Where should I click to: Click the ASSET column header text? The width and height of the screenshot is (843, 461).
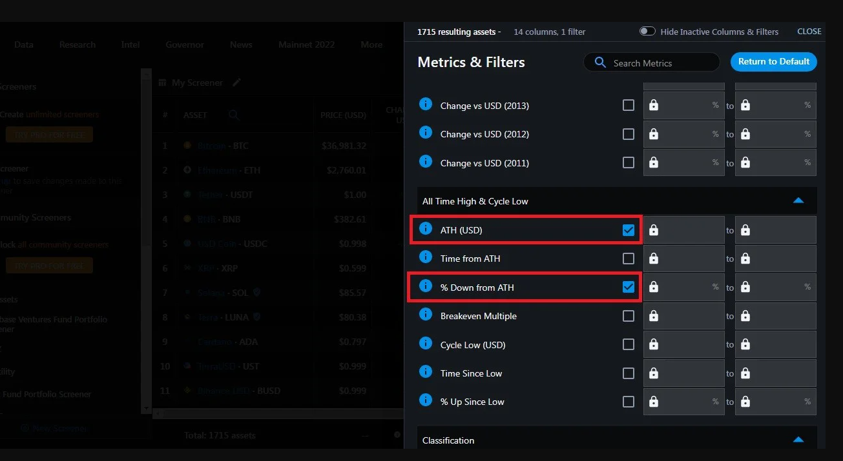coord(195,115)
